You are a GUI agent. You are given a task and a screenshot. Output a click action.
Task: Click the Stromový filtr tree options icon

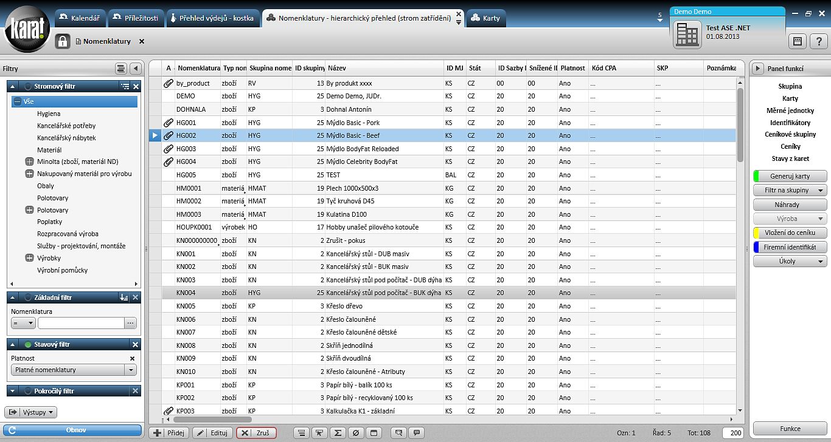click(x=125, y=87)
